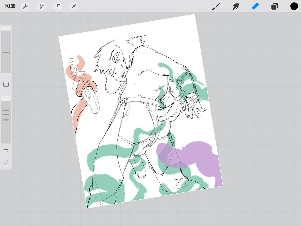Open the Layers panel icon
The height and width of the screenshot is (226, 301).
click(275, 6)
